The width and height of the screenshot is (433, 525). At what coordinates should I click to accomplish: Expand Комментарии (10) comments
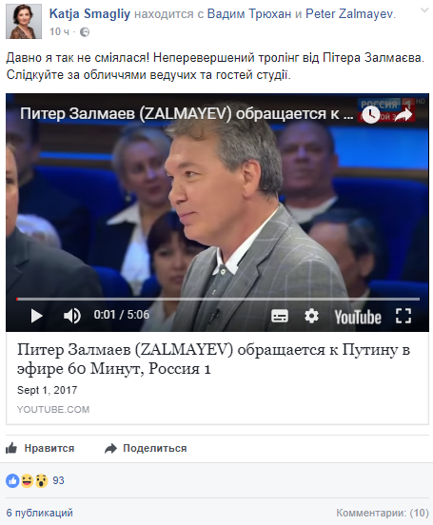(383, 513)
